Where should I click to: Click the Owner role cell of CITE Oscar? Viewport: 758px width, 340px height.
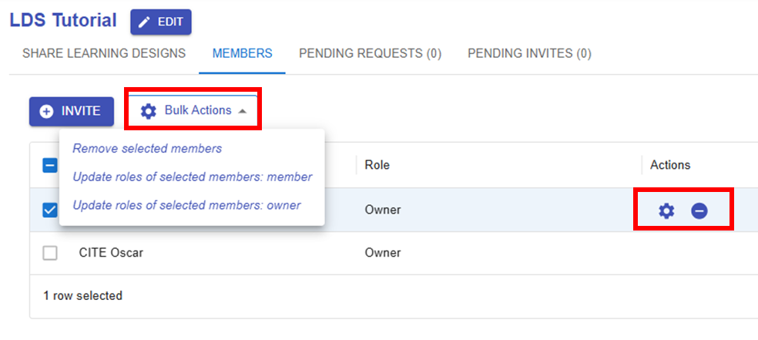pyautogui.click(x=383, y=253)
